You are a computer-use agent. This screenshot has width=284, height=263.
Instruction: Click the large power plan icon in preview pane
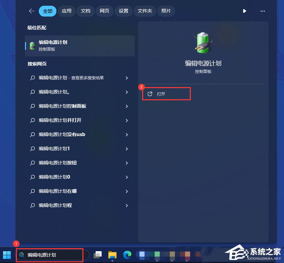(203, 43)
